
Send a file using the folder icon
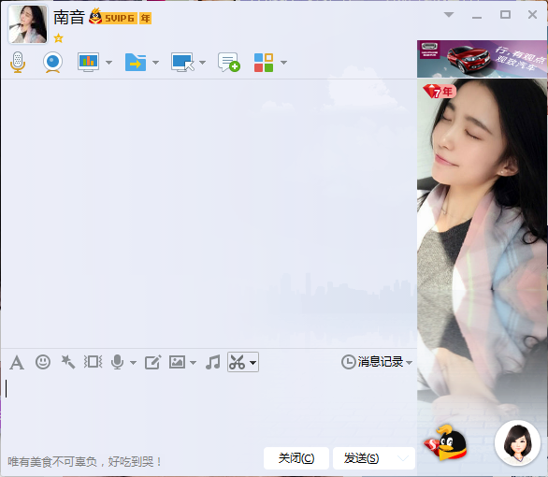(136, 63)
